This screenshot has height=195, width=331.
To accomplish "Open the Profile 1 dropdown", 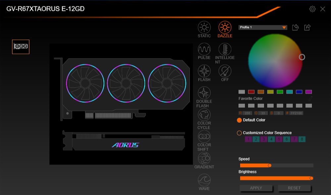I will click(x=263, y=27).
